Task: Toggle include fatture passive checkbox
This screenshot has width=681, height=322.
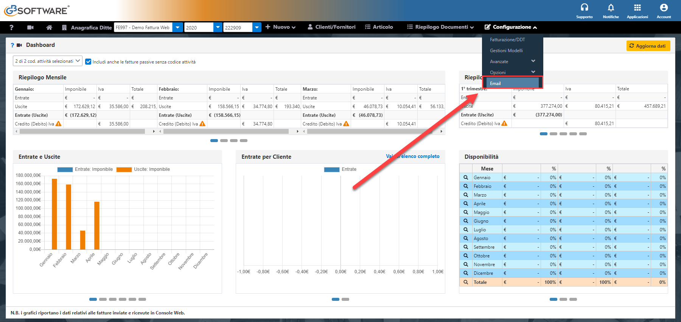Action: coord(88,62)
